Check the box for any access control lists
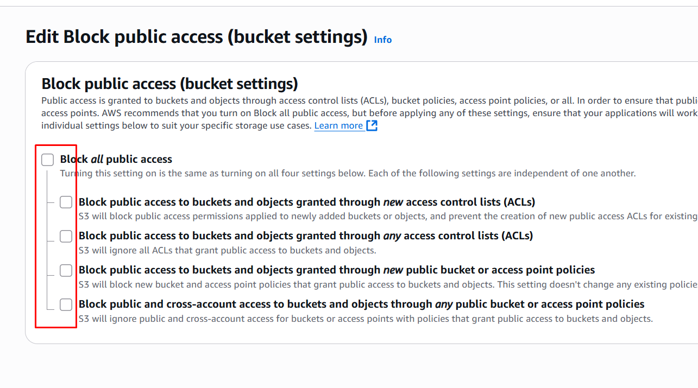Viewport: 698px width, 388px height. coord(66,236)
